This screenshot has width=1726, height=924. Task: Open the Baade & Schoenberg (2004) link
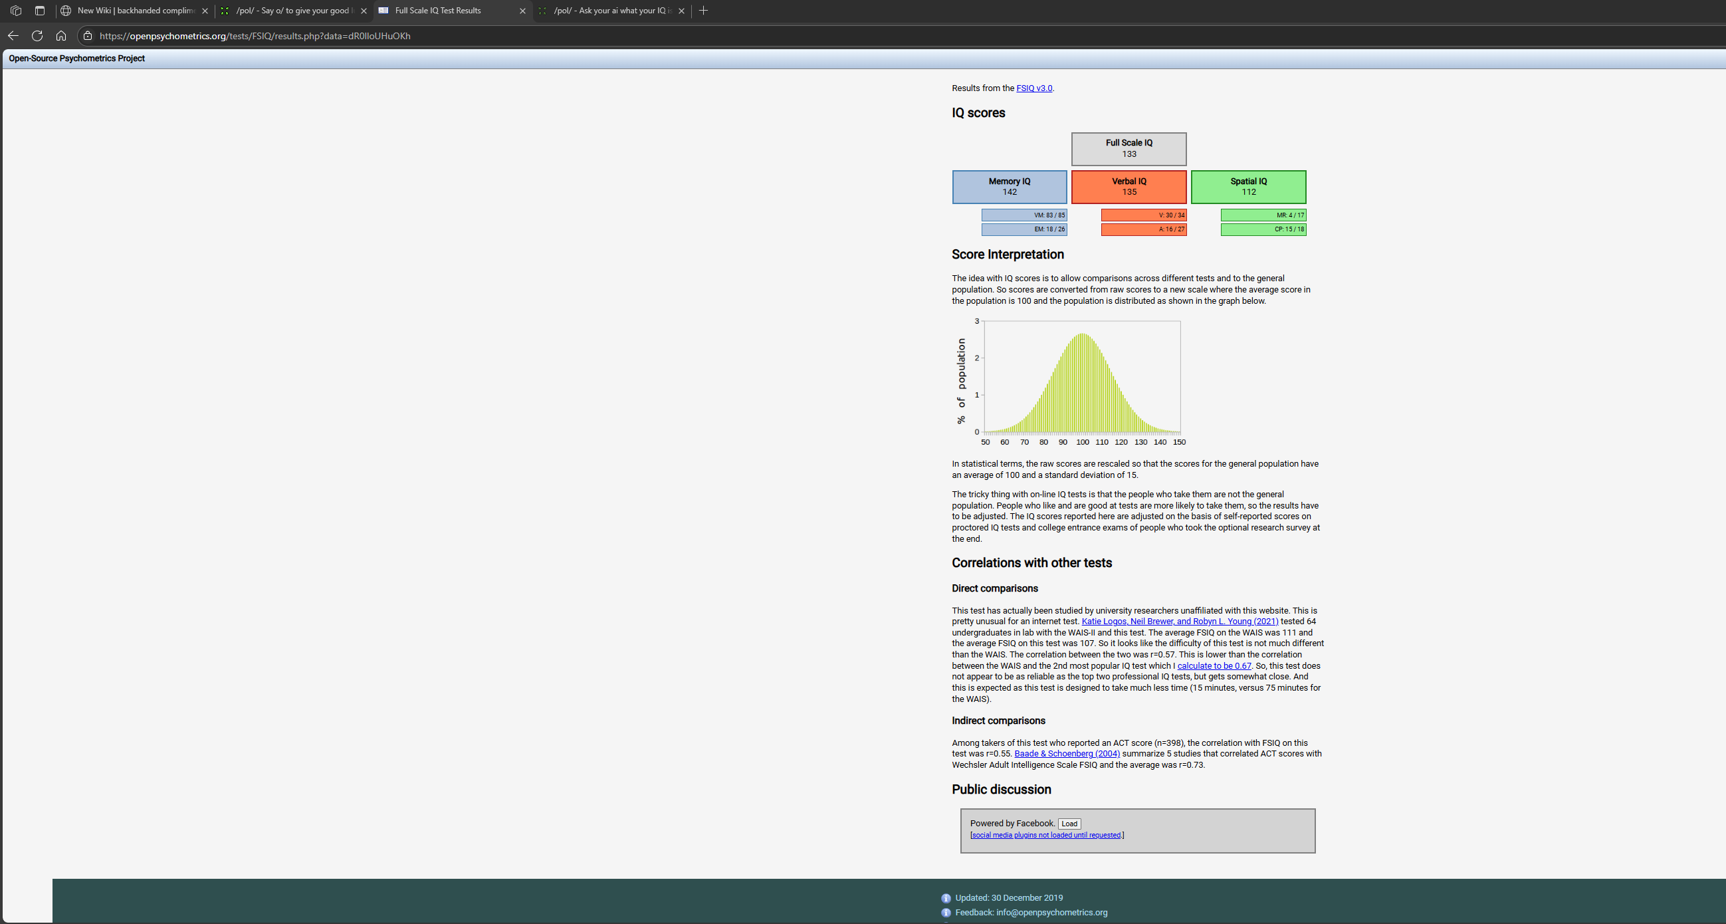pos(1067,754)
